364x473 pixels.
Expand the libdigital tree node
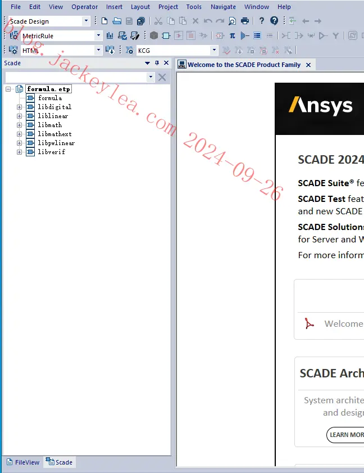click(19, 107)
